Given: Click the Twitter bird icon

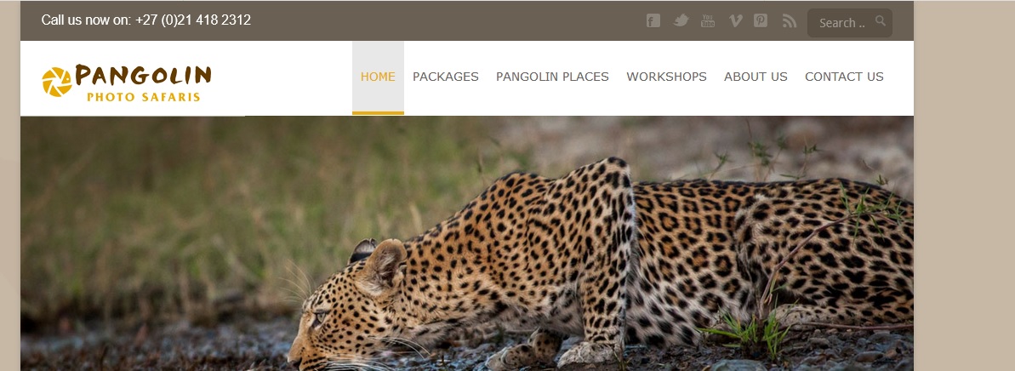Looking at the screenshot, I should click(x=681, y=20).
